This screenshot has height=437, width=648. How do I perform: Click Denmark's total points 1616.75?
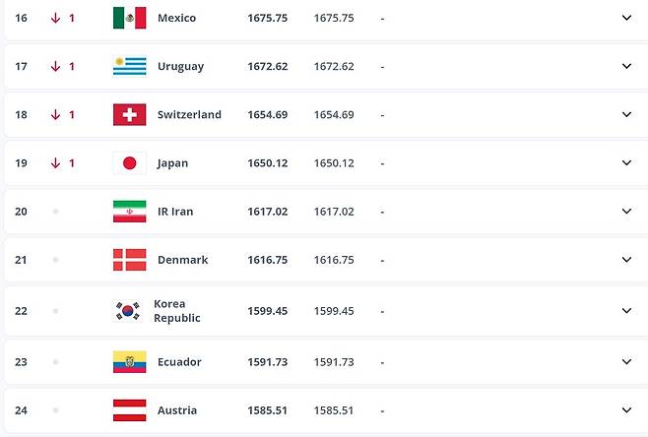(268, 260)
